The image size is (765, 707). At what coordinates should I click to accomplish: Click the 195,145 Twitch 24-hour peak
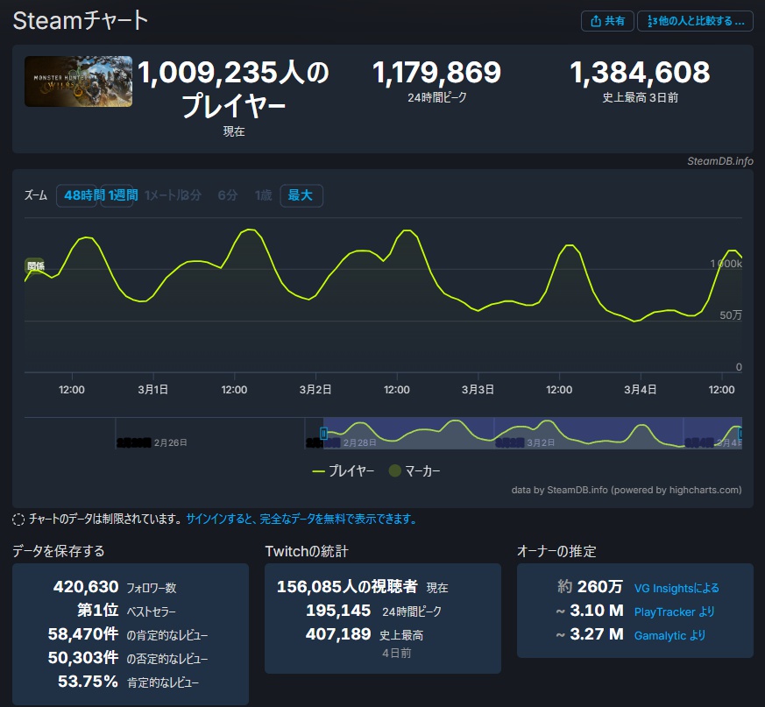click(338, 611)
